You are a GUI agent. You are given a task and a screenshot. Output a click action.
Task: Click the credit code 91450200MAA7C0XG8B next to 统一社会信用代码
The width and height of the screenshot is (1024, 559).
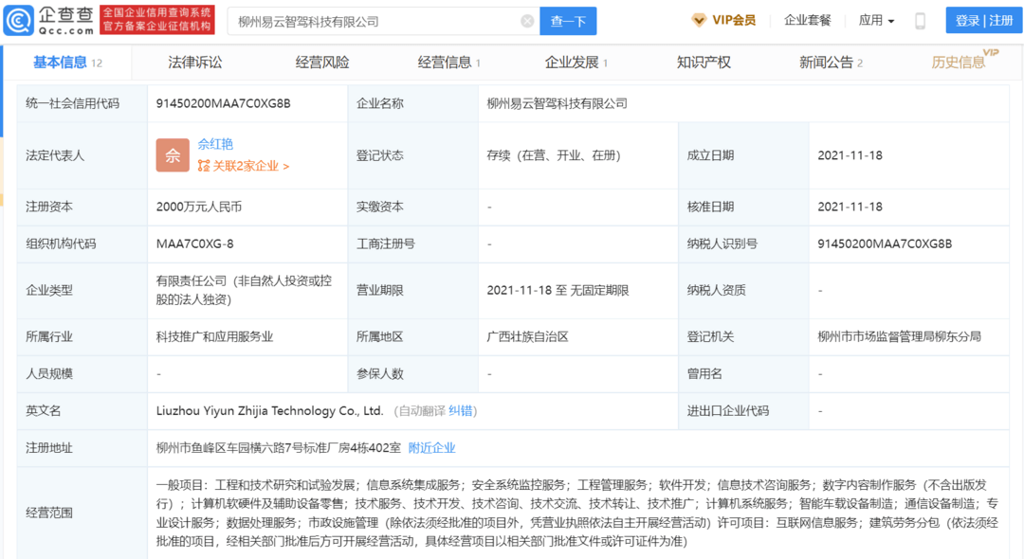coord(224,103)
